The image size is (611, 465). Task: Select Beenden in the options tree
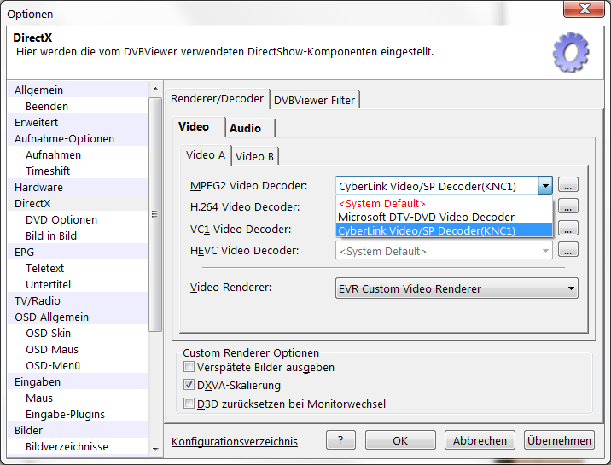pos(78,107)
